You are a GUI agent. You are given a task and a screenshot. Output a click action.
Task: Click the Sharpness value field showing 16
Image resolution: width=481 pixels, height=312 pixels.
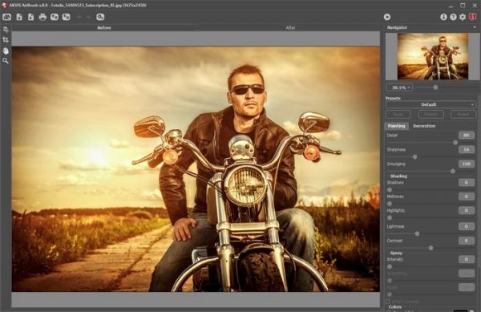click(467, 149)
